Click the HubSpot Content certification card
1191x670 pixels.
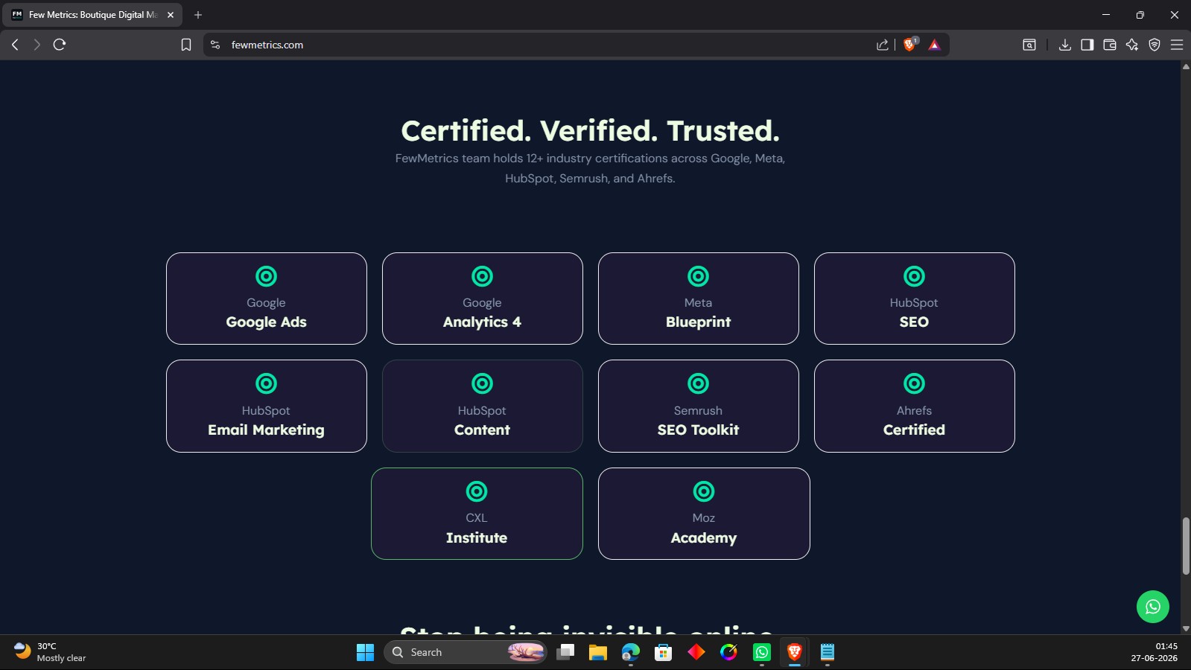click(x=483, y=406)
